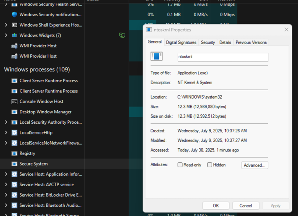Image resolution: width=298 pixels, height=216 pixels.
Task: Click the OK button
Action: (x=216, y=206)
